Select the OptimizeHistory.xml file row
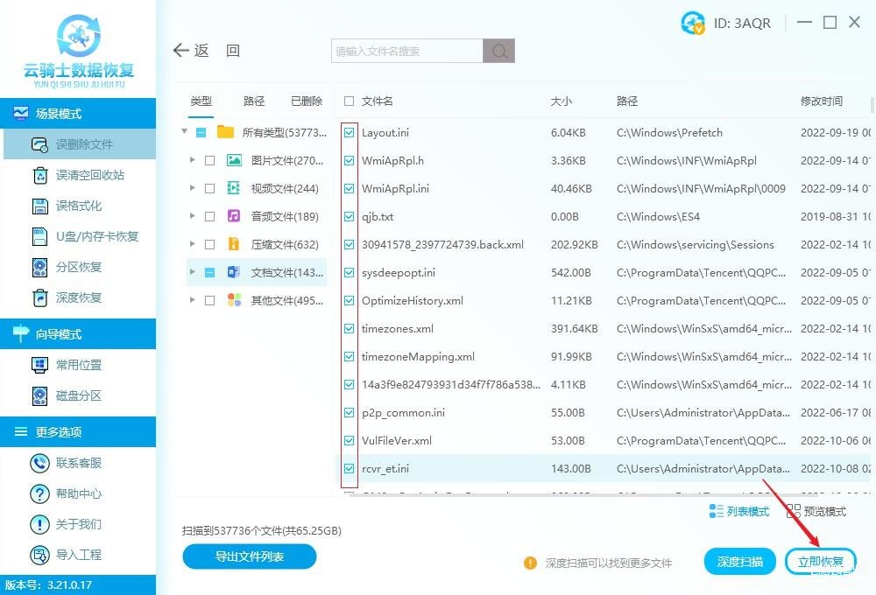Image resolution: width=876 pixels, height=595 pixels. coord(604,300)
